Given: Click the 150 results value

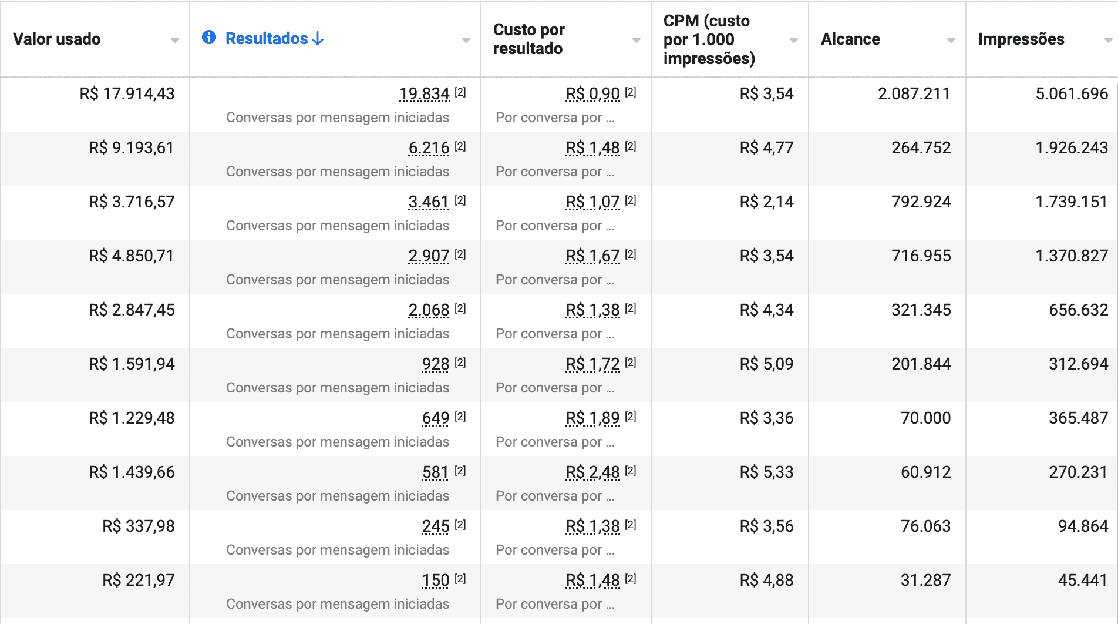Looking at the screenshot, I should [x=436, y=581].
